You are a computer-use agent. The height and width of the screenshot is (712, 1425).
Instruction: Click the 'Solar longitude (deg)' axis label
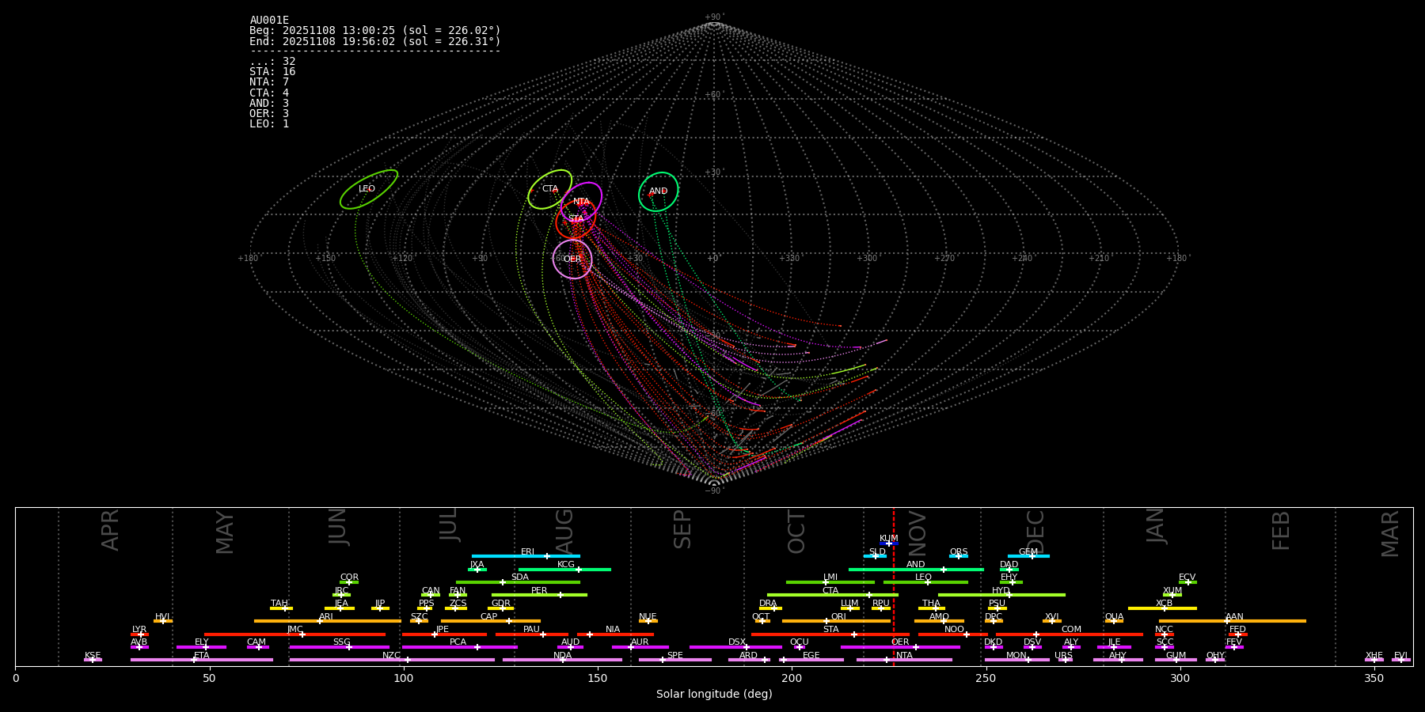(714, 695)
